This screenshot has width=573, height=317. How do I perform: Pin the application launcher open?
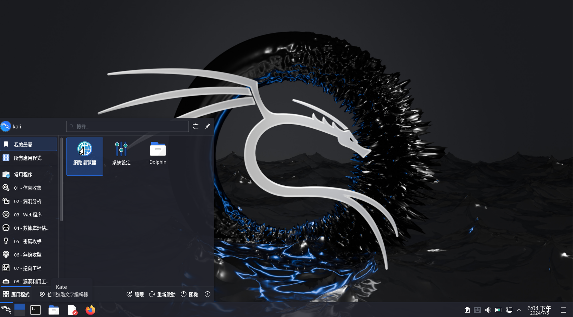[x=208, y=126]
